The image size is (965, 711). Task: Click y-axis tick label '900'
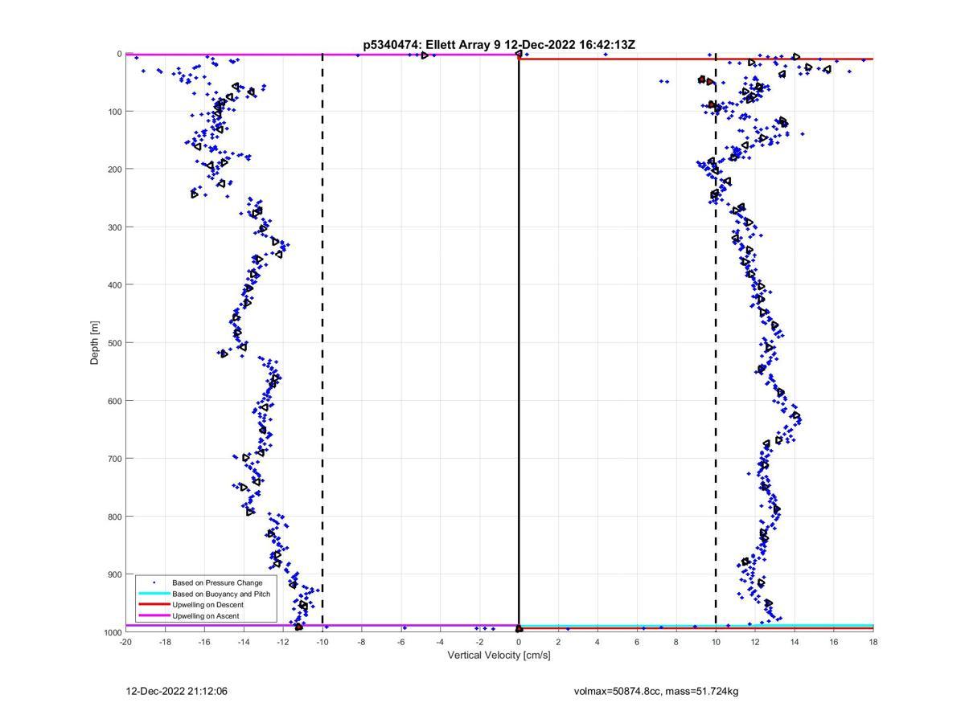pyautogui.click(x=113, y=574)
